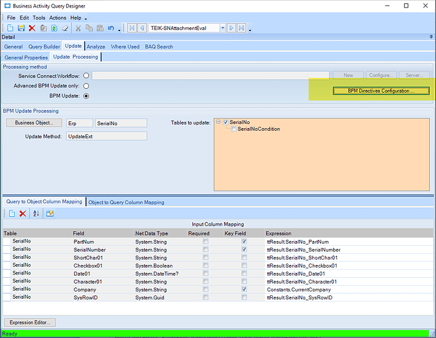Open the Actions menu
The image size is (436, 338).
click(58, 18)
